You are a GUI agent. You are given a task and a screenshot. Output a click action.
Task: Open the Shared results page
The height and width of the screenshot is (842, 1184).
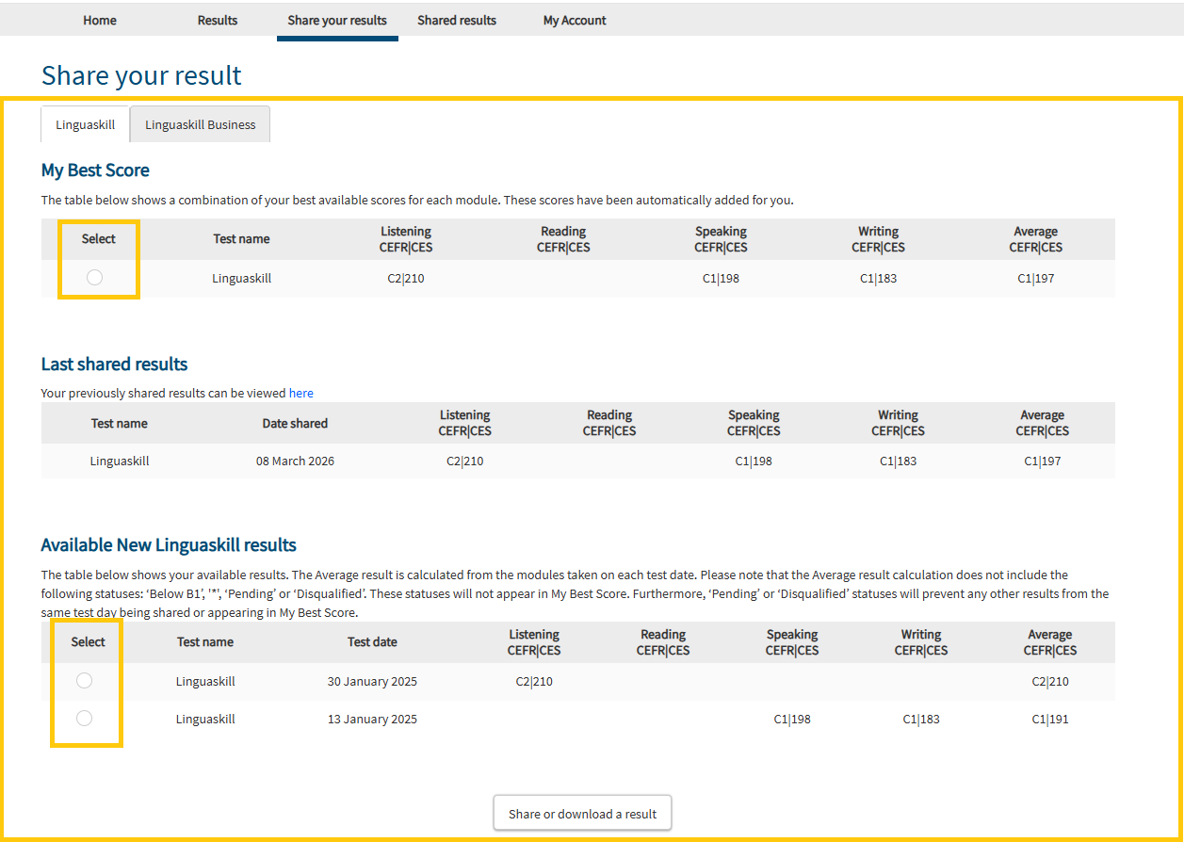[457, 20]
